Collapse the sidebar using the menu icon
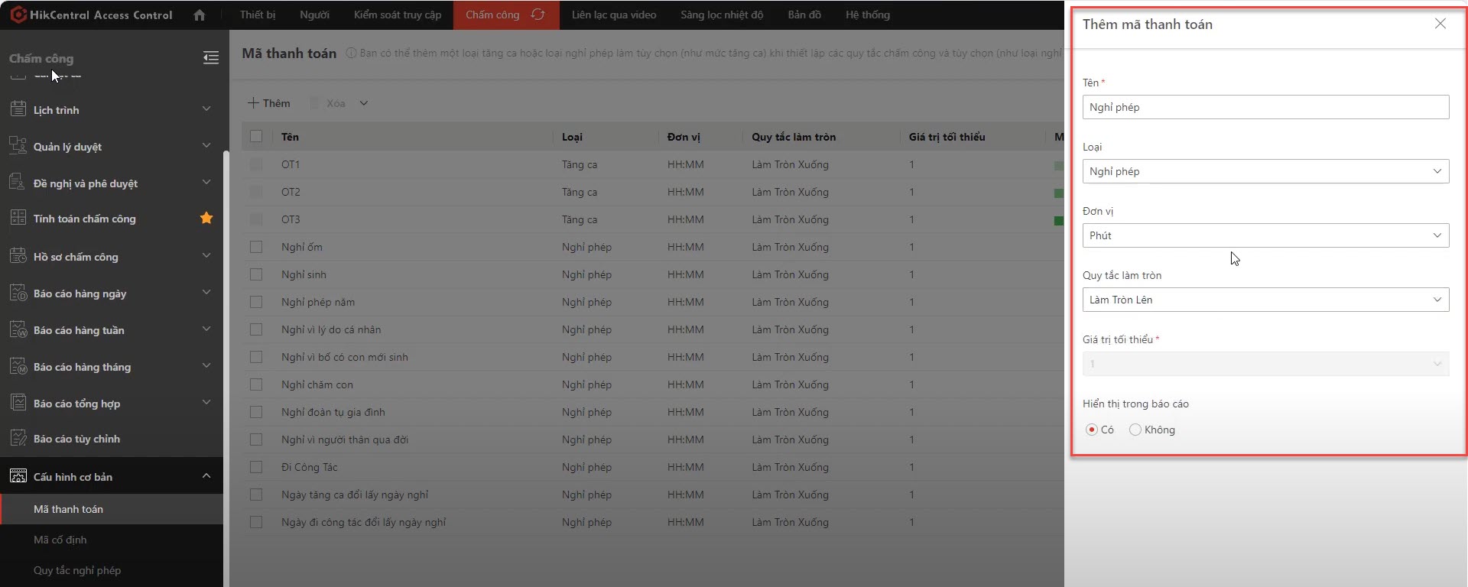This screenshot has width=1468, height=587. coord(211,58)
